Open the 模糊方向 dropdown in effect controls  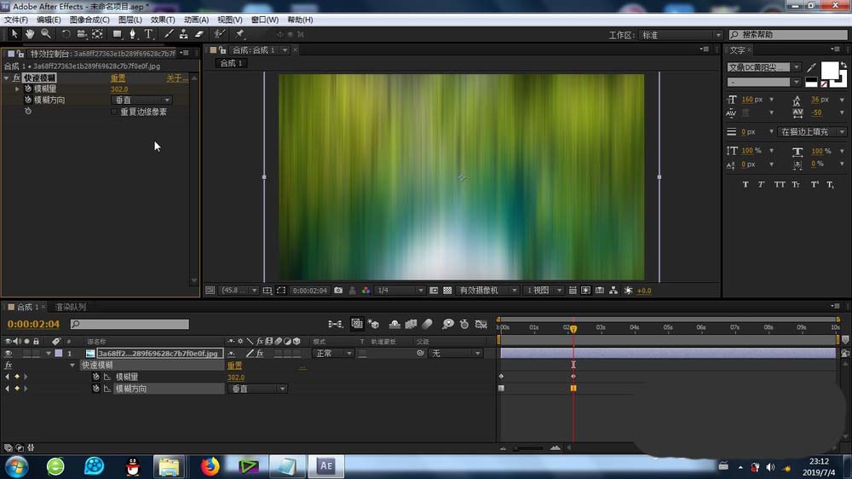click(142, 101)
